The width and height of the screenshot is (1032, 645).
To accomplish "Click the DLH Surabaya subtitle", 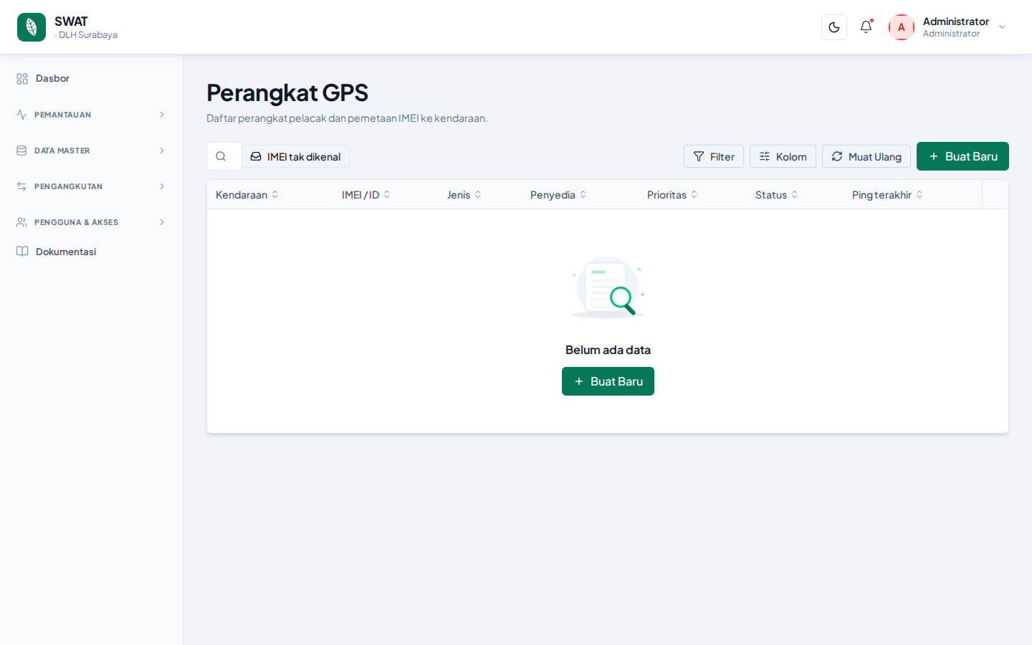I will click(87, 34).
